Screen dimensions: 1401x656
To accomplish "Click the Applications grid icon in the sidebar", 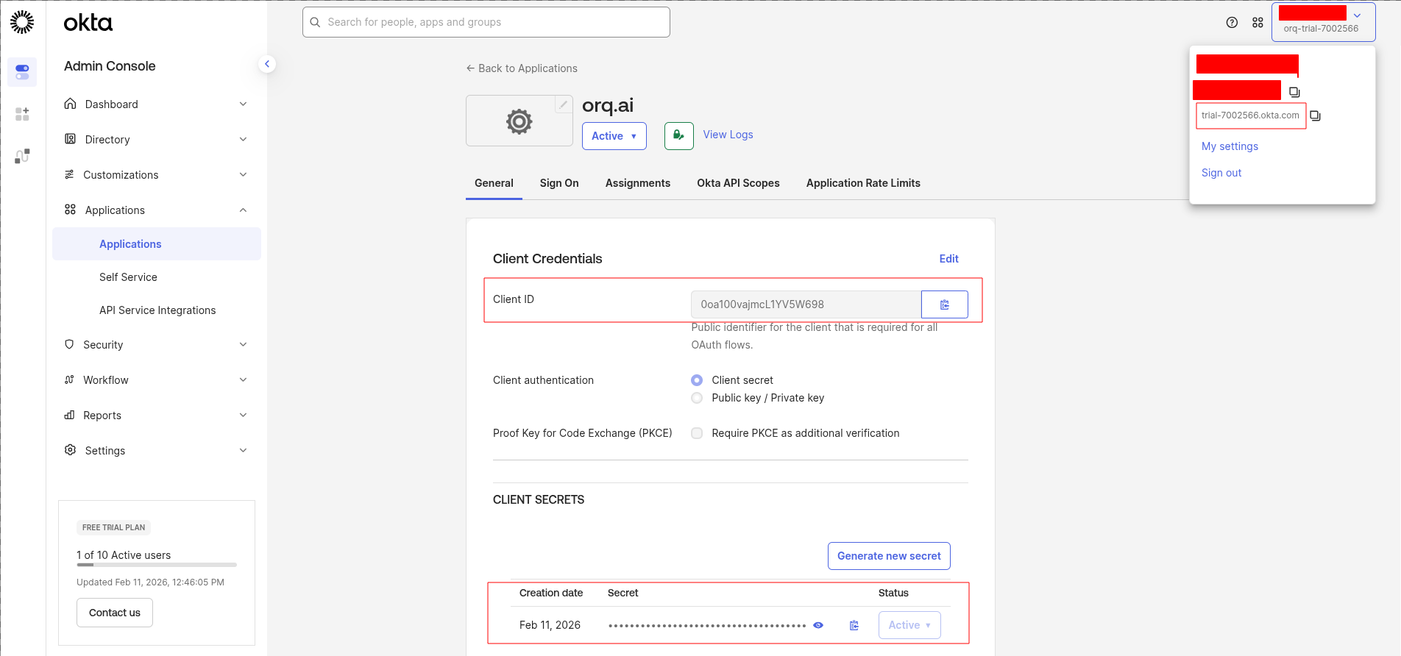I will pos(70,210).
